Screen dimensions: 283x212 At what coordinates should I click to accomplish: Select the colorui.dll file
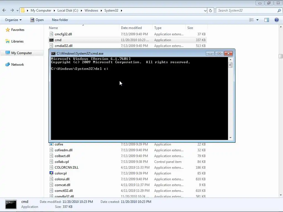tap(62, 179)
